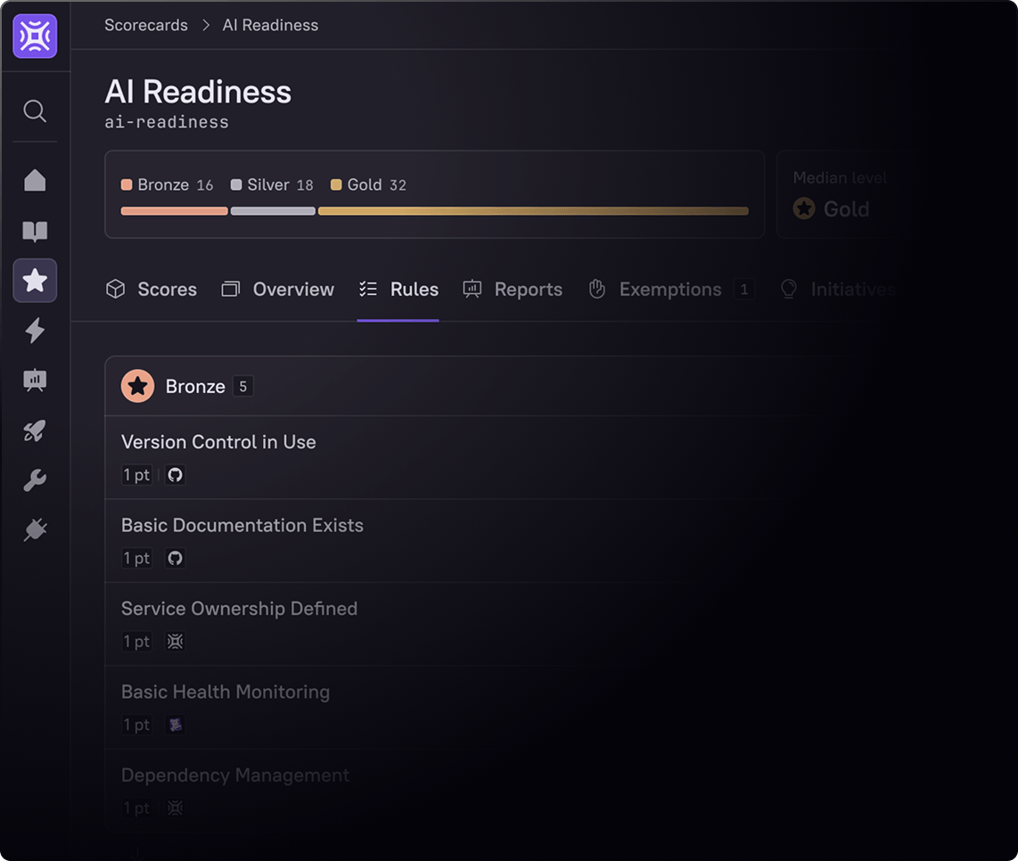Go to Home via sidebar house icon
Screen dimensions: 1018x861
click(x=35, y=180)
